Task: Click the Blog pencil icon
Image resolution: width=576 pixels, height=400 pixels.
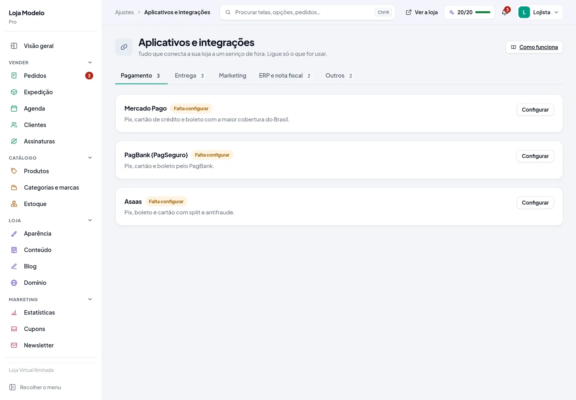Action: pyautogui.click(x=14, y=266)
